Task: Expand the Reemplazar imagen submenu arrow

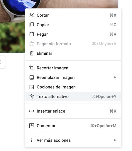Action: click(115, 78)
